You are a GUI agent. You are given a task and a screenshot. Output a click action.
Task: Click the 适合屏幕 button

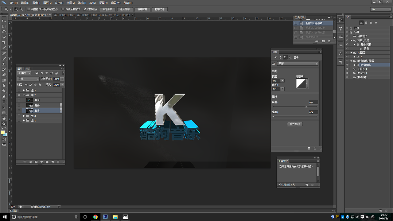[125, 9]
